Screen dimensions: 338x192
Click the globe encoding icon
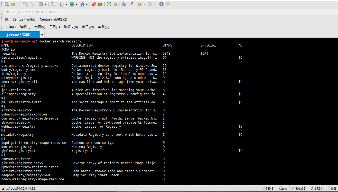point(72,4)
